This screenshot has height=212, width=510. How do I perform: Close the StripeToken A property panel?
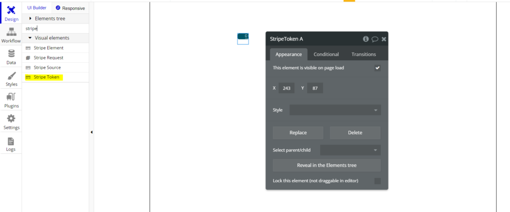(384, 39)
